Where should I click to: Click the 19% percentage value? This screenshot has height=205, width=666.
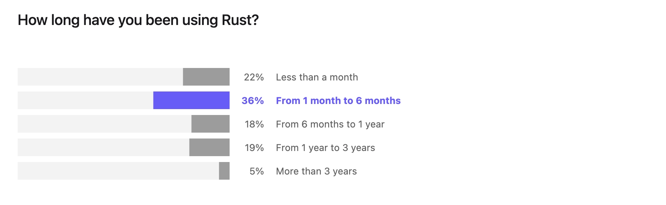(x=254, y=148)
